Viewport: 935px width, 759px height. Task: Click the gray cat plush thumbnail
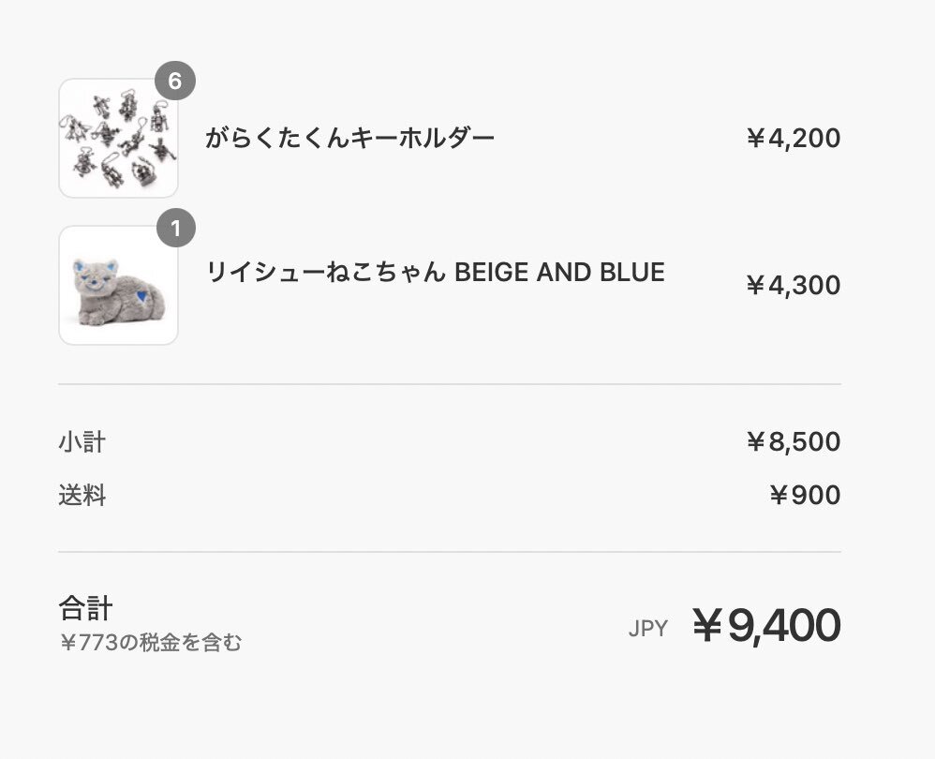(x=118, y=285)
